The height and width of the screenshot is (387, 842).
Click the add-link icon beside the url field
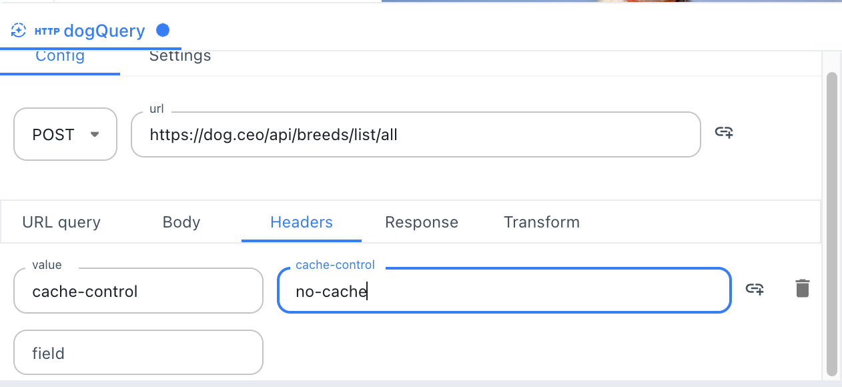tap(725, 133)
